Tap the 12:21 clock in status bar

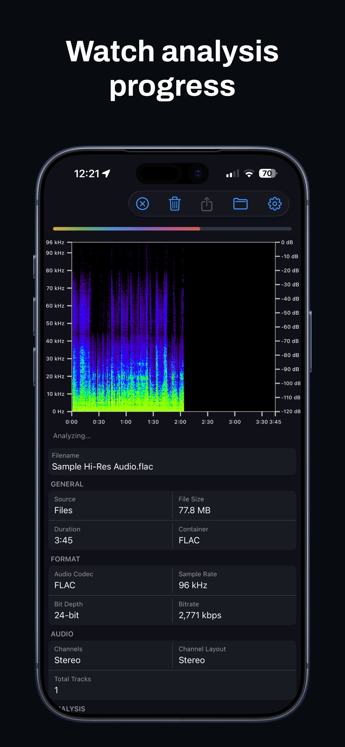[x=87, y=173]
